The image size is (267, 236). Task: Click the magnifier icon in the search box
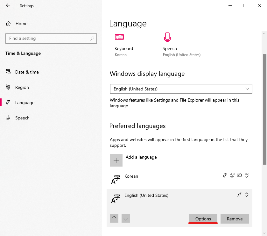92,39
